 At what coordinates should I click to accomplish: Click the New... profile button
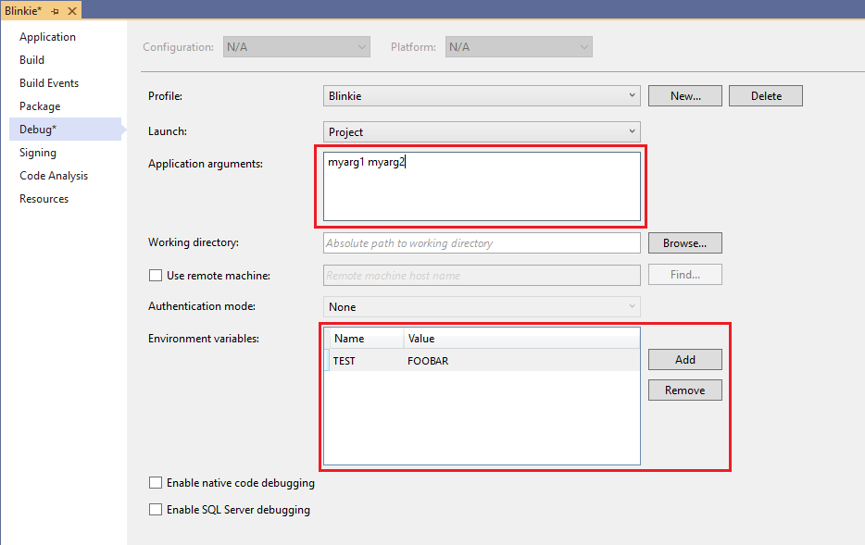(x=684, y=95)
